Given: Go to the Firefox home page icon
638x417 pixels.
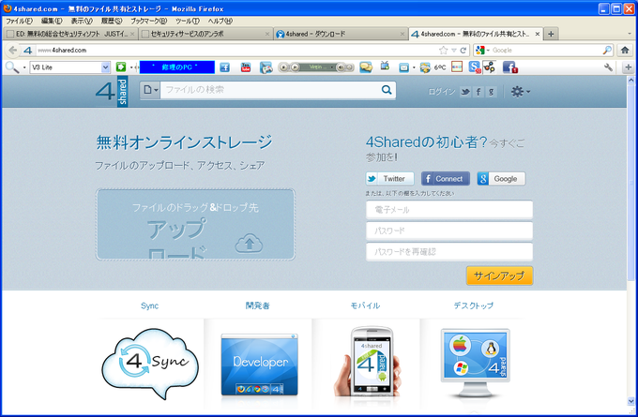Looking at the screenshot, I should pyautogui.click(x=625, y=50).
